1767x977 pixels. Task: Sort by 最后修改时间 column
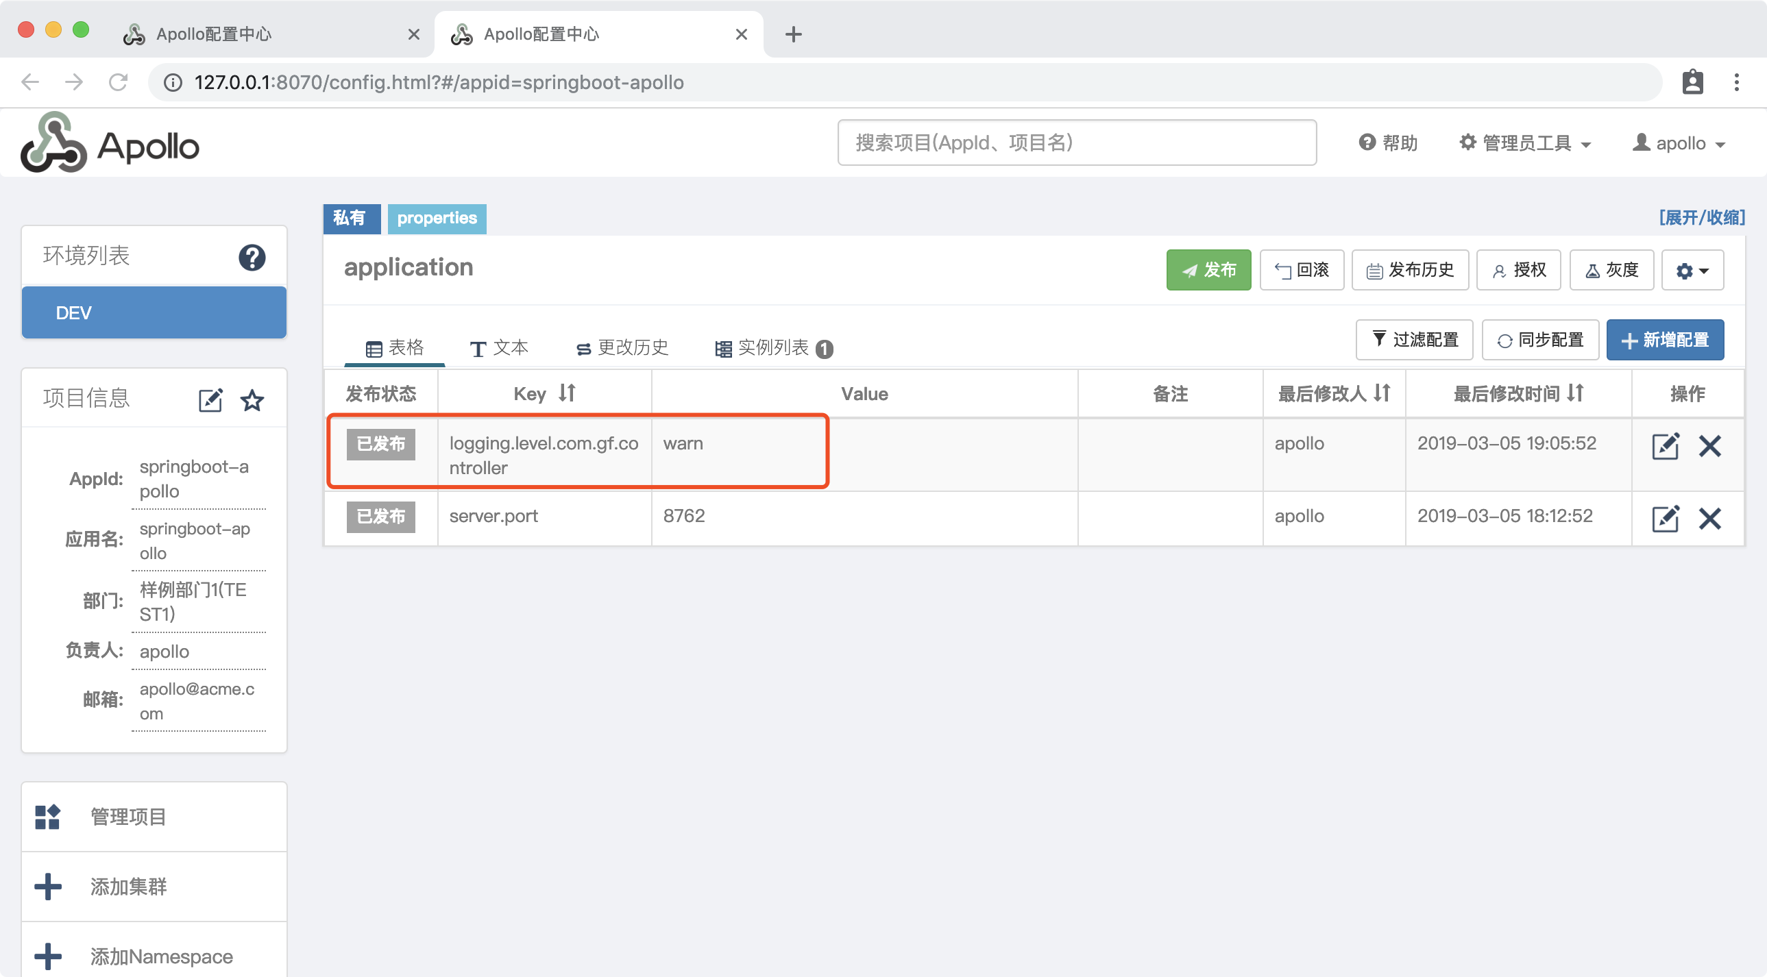coord(1576,393)
